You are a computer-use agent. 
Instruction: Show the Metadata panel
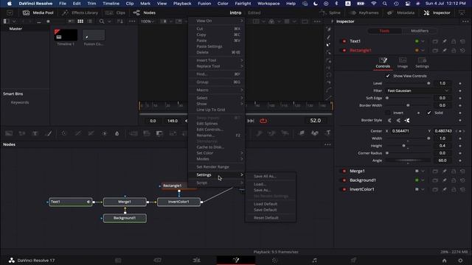[x=401, y=13]
